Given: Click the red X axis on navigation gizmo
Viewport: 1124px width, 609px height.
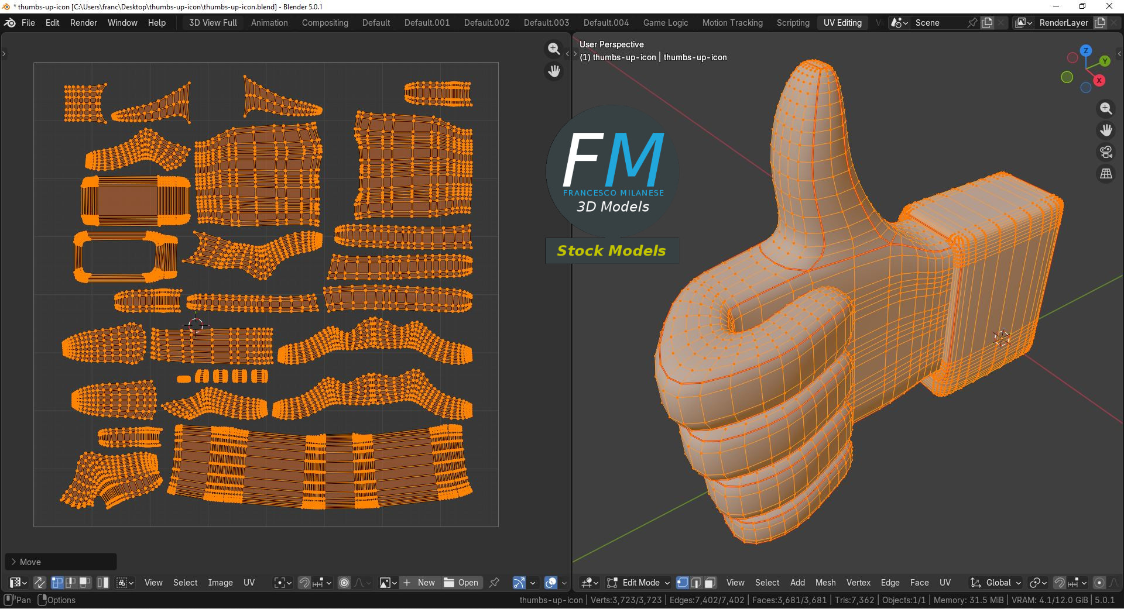Looking at the screenshot, I should coord(1099,81).
